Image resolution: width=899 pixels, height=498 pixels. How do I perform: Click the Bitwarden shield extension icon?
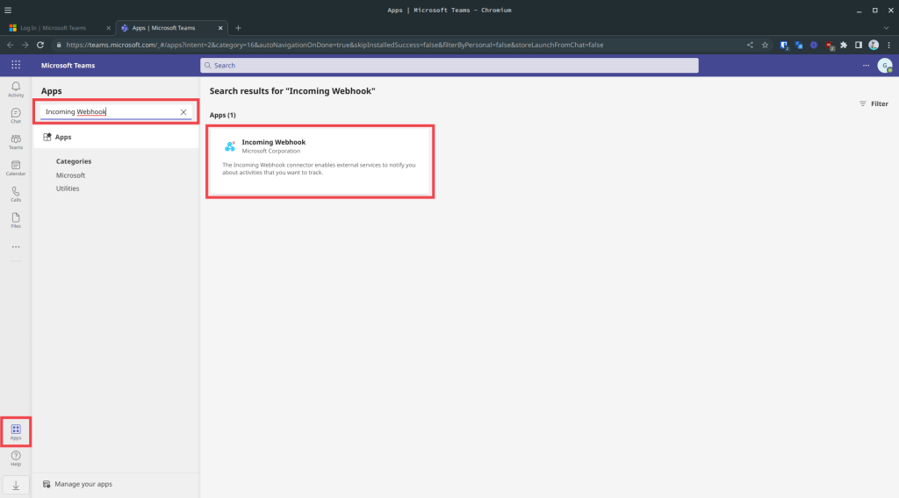click(x=784, y=45)
